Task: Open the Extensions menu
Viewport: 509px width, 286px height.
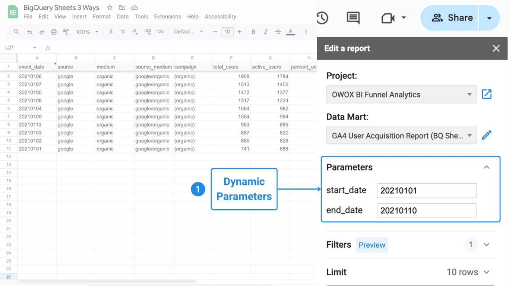Action: tap(167, 17)
